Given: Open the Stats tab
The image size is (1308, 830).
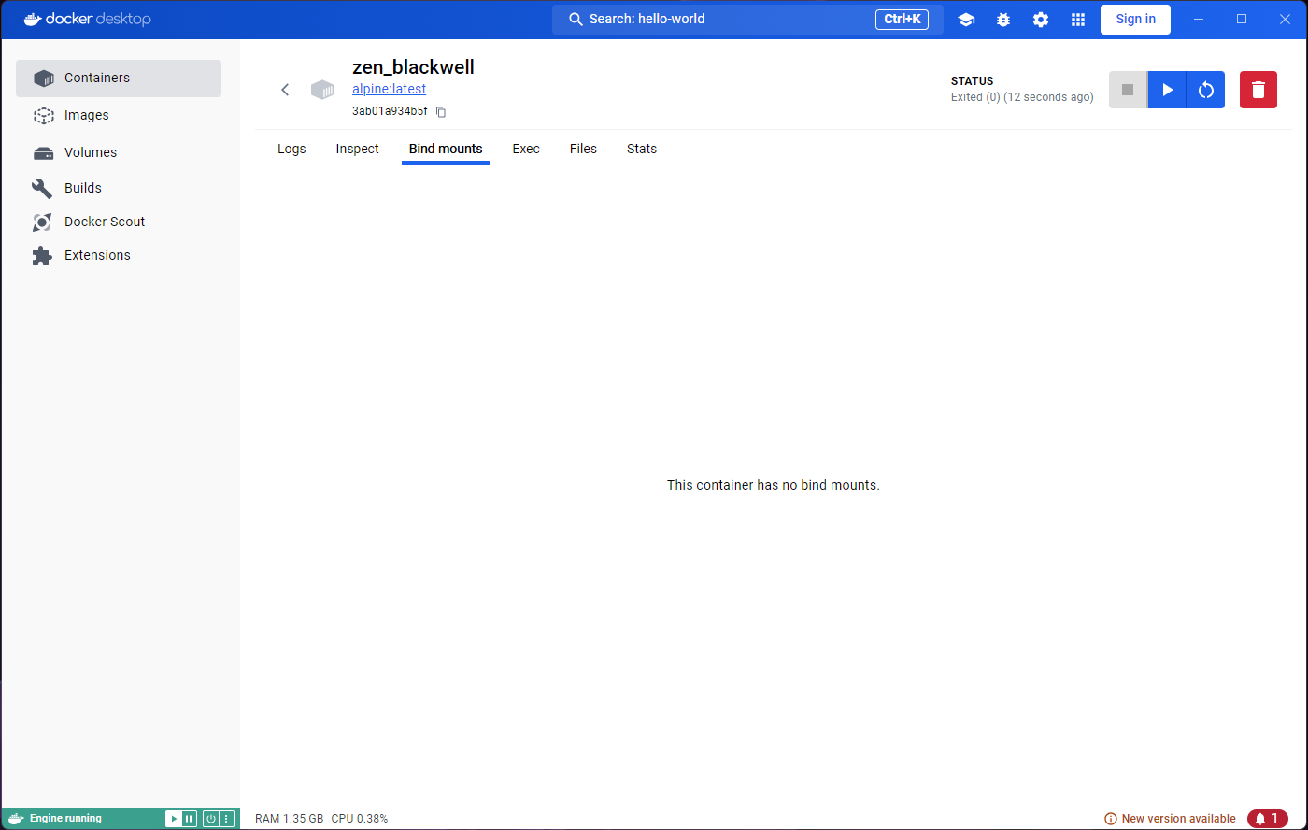Looking at the screenshot, I should tap(642, 149).
